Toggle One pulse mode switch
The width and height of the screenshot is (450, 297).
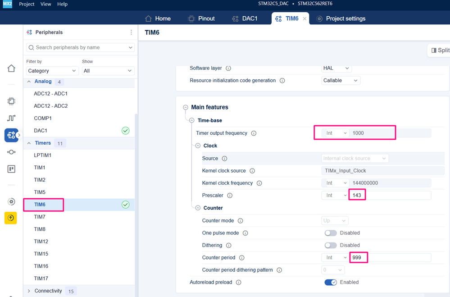pyautogui.click(x=331, y=233)
